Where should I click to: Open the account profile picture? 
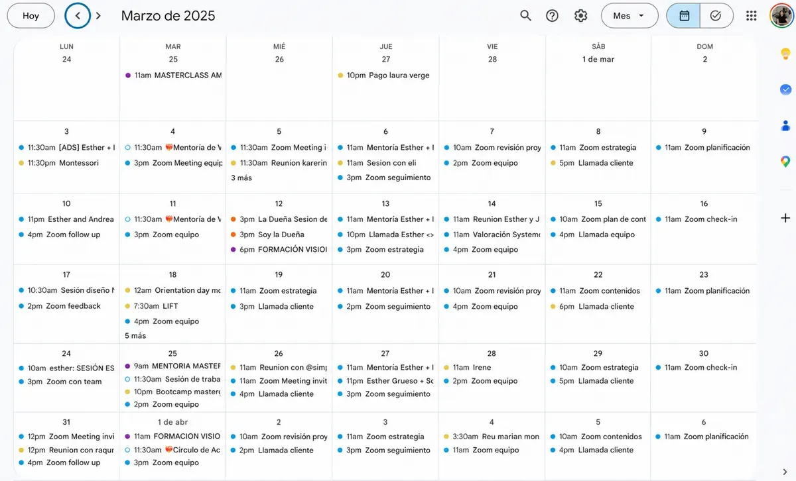pos(781,15)
